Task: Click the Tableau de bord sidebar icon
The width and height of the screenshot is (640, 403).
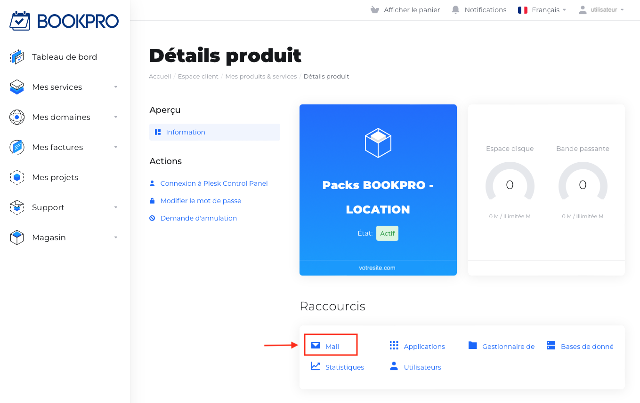Action: click(17, 57)
